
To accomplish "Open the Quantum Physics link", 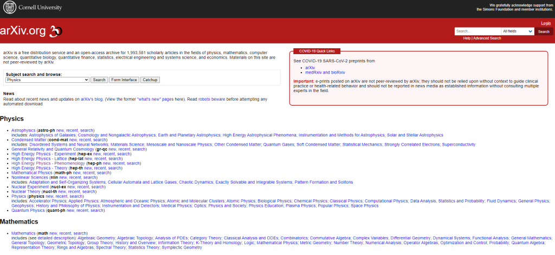I will (27, 211).
